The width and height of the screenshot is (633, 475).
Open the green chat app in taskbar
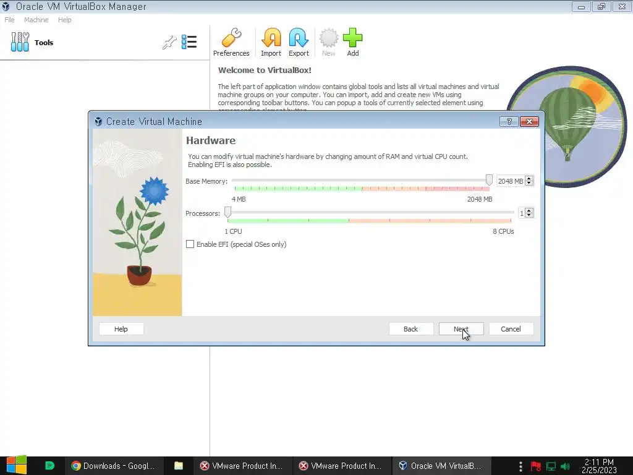click(x=49, y=466)
